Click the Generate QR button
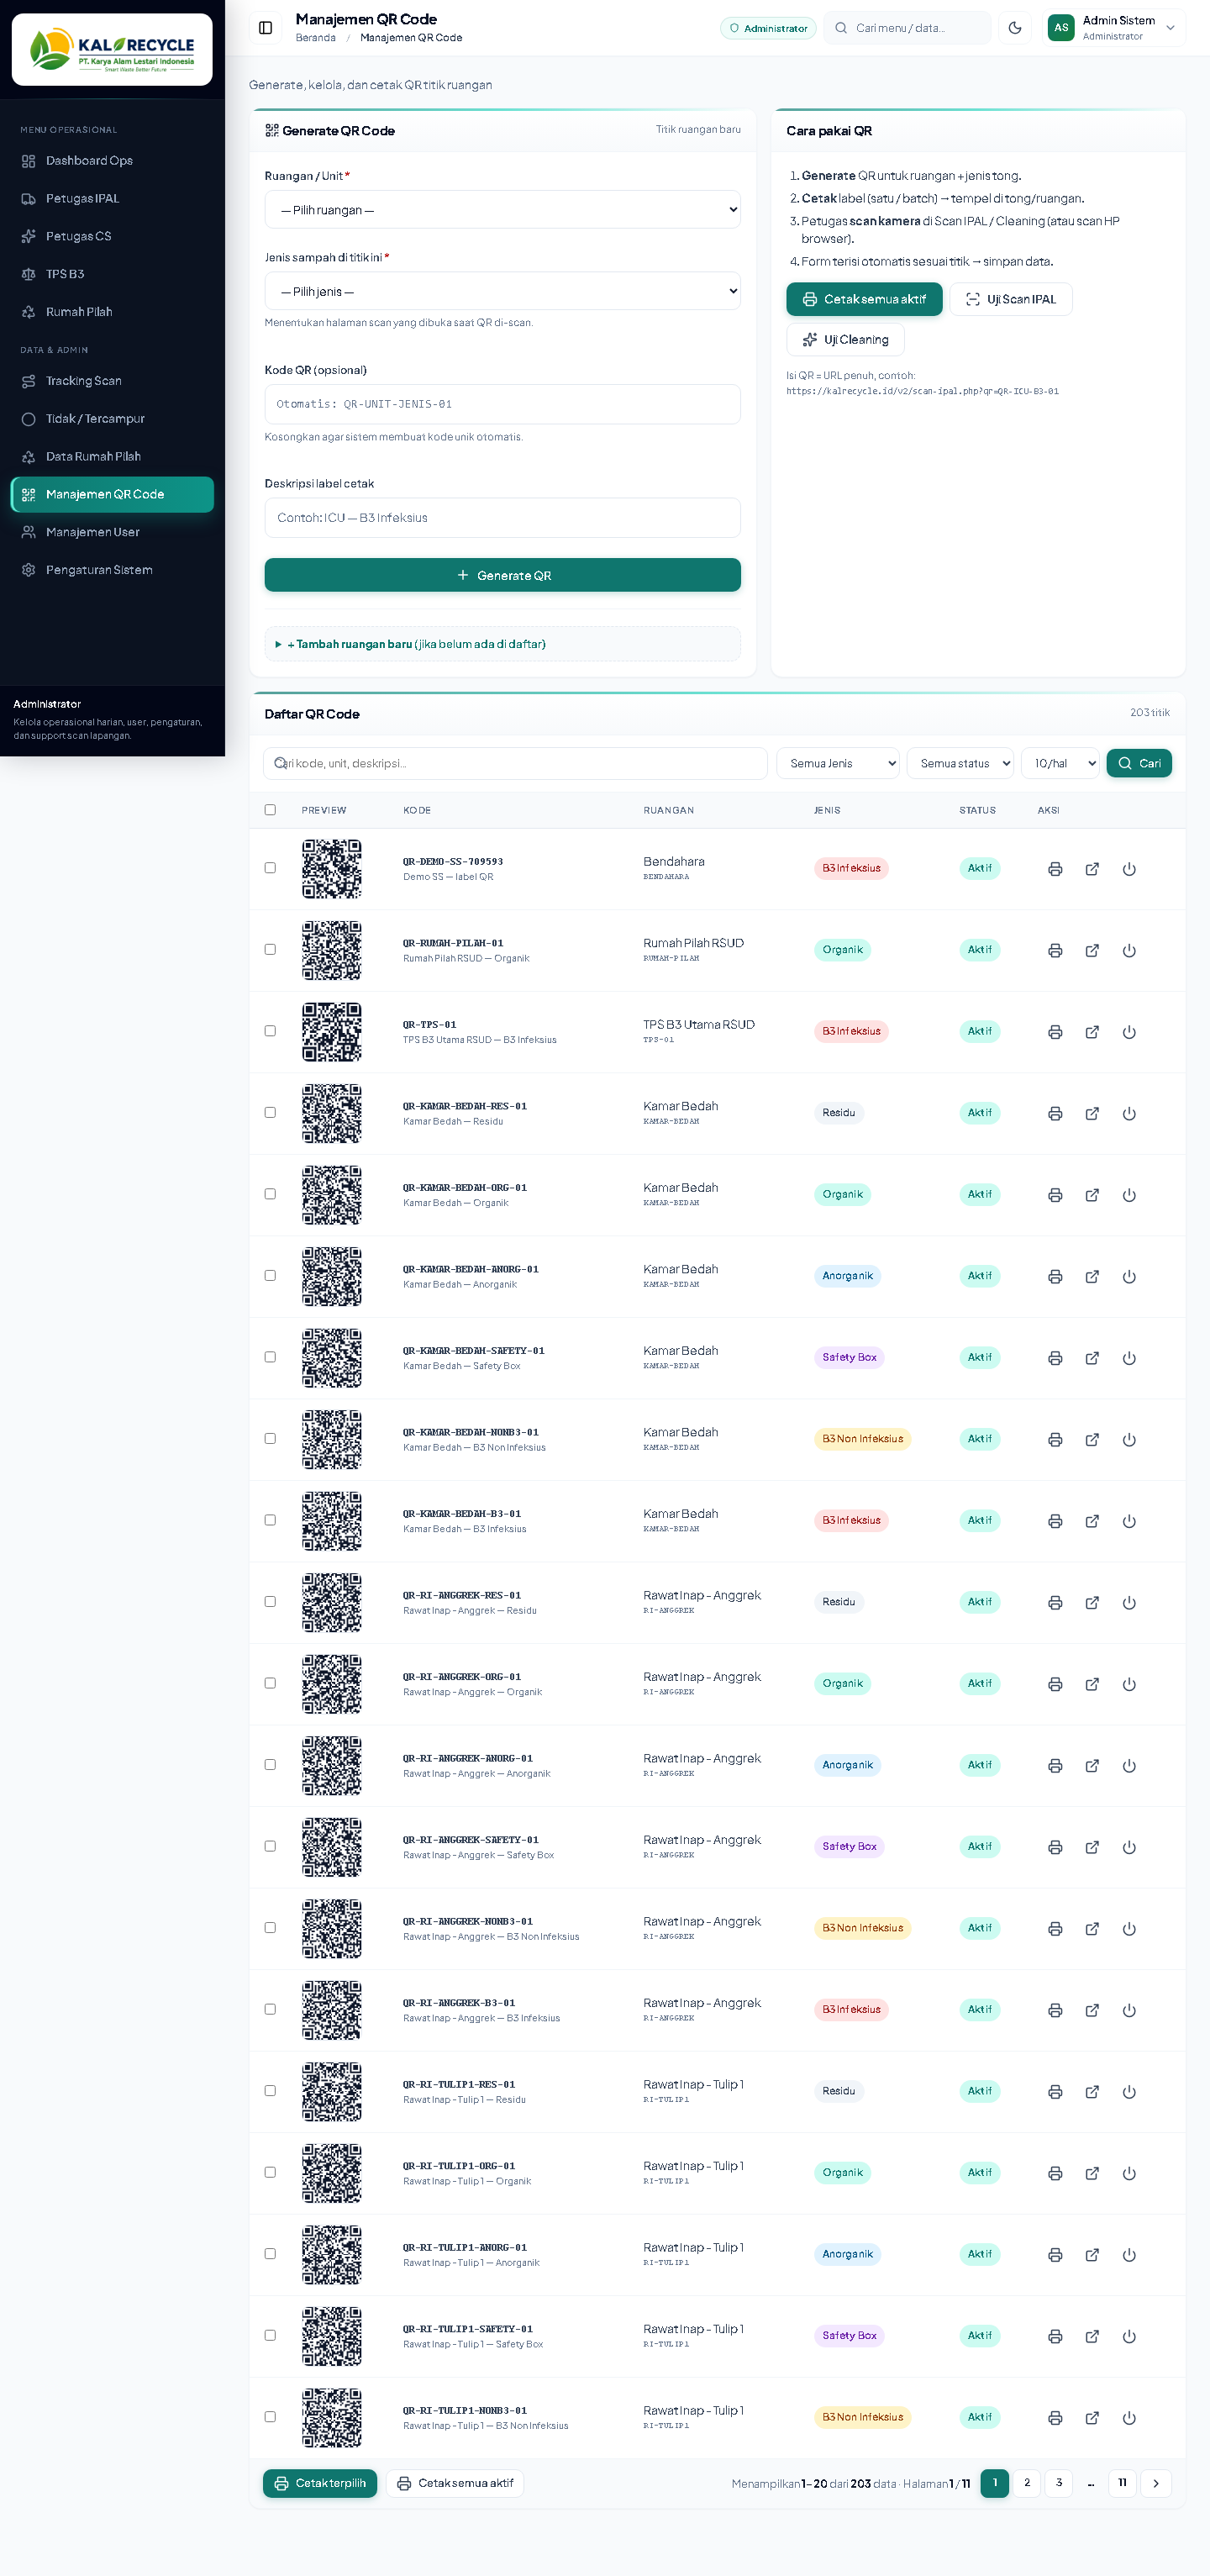The width and height of the screenshot is (1210, 2576). click(x=502, y=575)
